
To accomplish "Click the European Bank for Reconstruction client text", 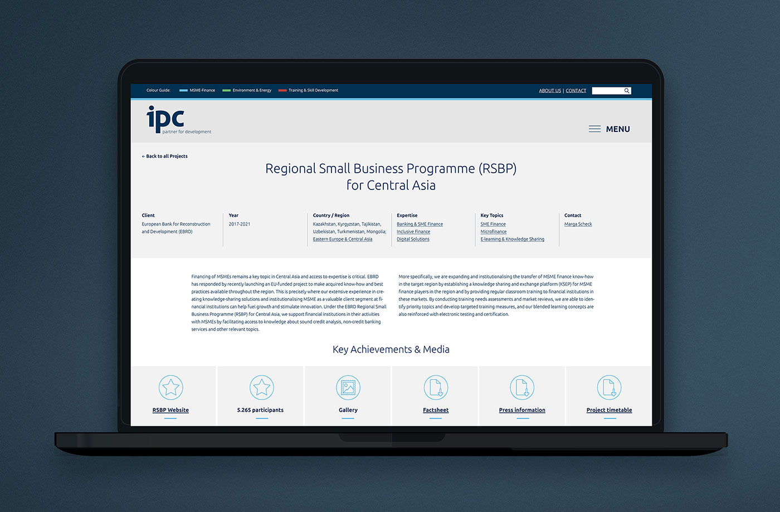I will (x=176, y=228).
